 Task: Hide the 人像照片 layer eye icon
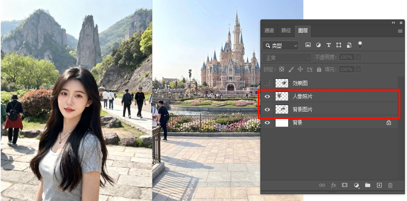tap(267, 97)
